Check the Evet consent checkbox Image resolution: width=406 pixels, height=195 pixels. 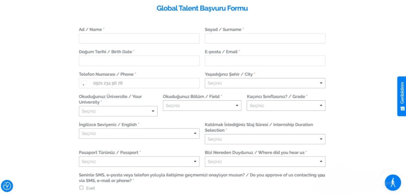click(82, 188)
